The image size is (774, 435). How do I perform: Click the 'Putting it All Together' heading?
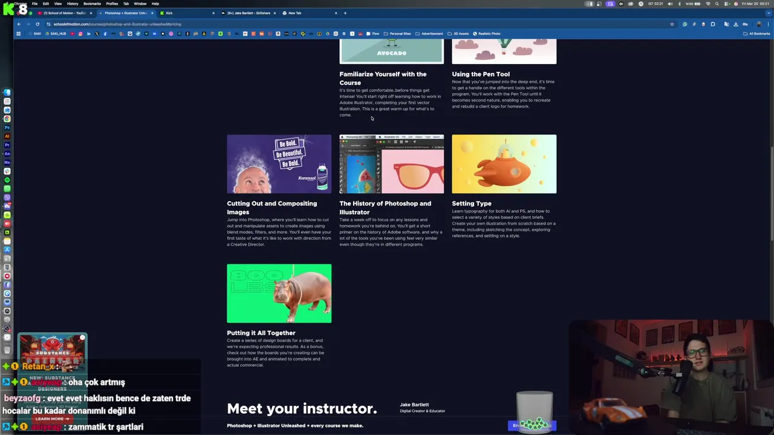[261, 333]
